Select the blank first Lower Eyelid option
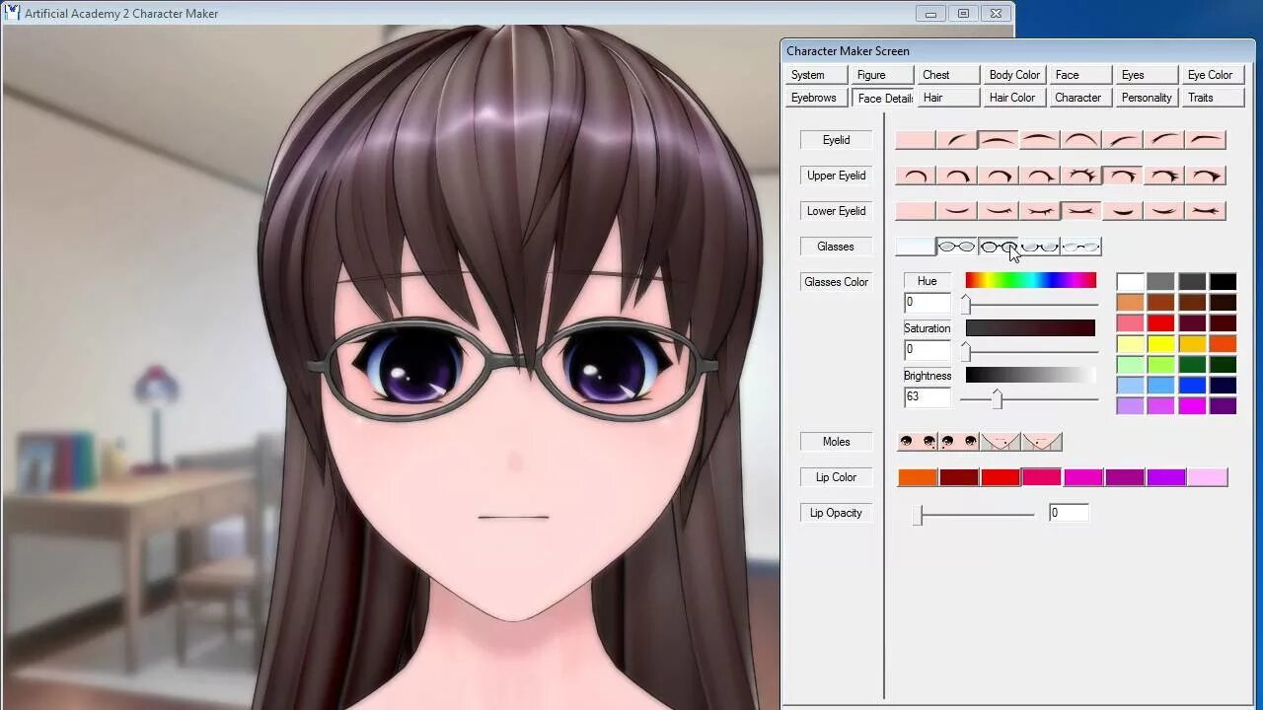1263x710 pixels. point(915,211)
